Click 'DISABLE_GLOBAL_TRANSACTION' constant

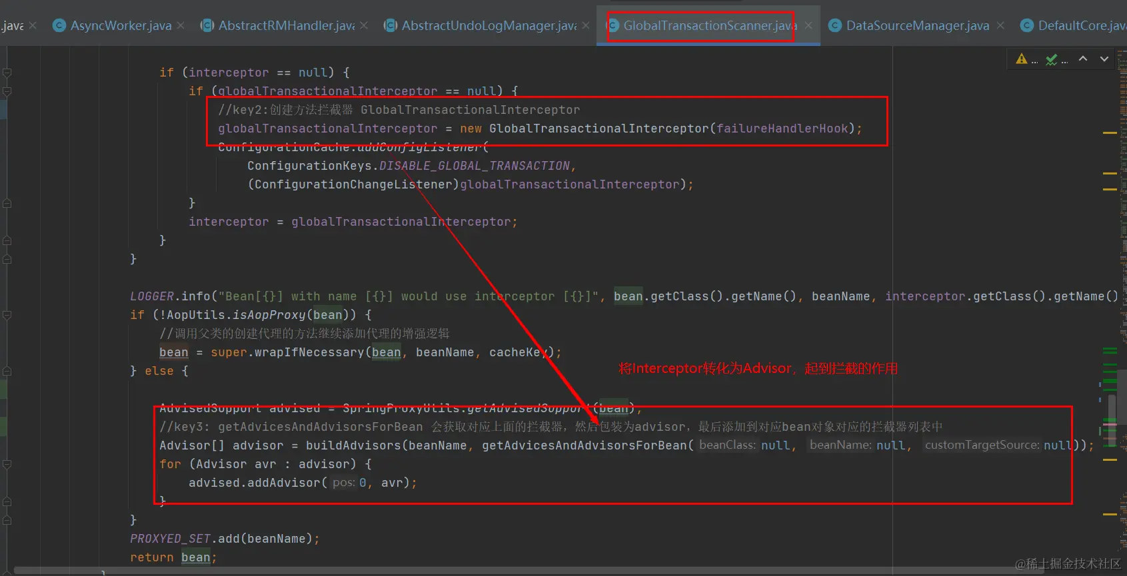(x=474, y=166)
